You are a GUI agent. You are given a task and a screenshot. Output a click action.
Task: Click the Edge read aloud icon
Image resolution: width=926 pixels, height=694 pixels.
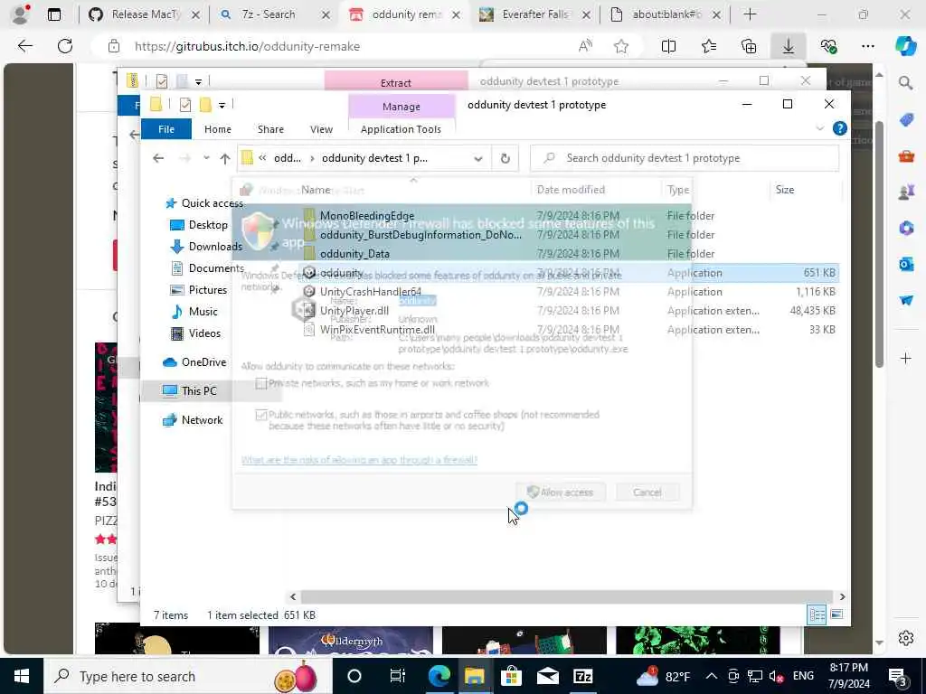[x=585, y=46]
